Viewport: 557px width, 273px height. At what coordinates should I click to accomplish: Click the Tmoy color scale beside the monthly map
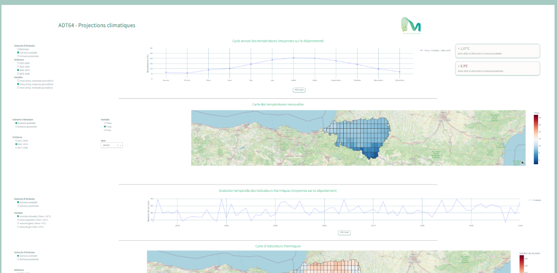coord(536,139)
